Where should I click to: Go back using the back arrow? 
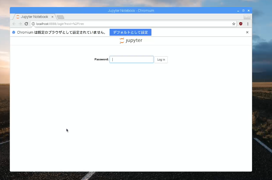pos(14,24)
